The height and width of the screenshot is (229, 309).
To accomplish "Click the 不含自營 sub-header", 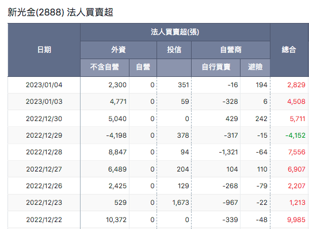I will coord(105,67).
